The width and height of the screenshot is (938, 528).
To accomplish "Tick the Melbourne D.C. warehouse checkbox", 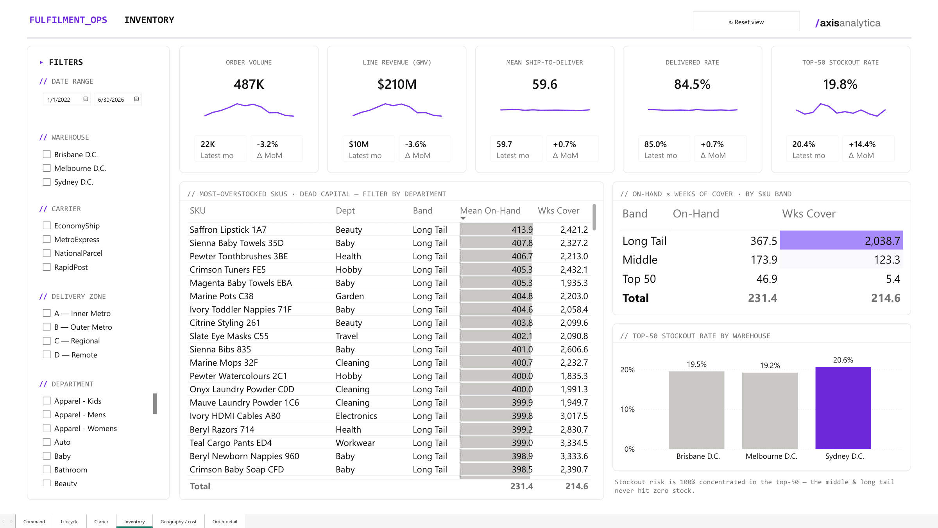I will click(47, 168).
